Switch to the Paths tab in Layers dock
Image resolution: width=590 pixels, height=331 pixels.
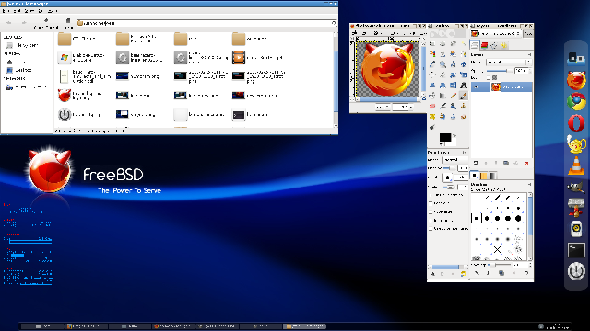[494, 45]
